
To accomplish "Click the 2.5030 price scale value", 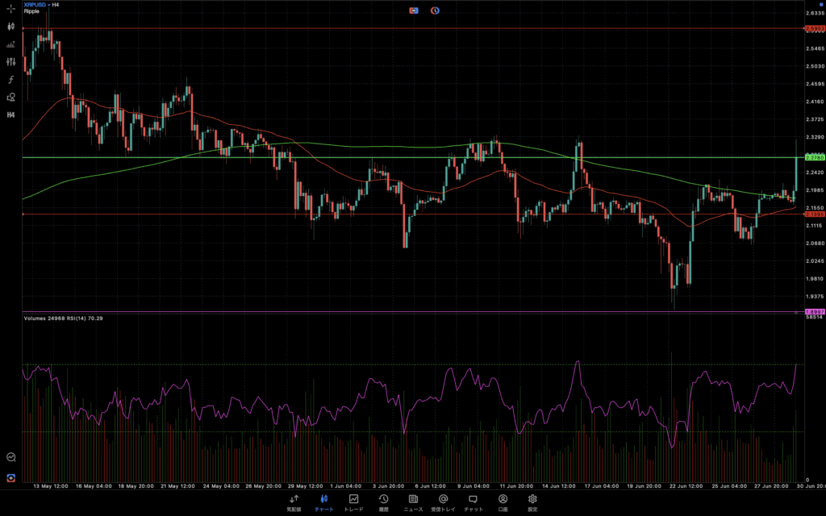I will pyautogui.click(x=815, y=66).
